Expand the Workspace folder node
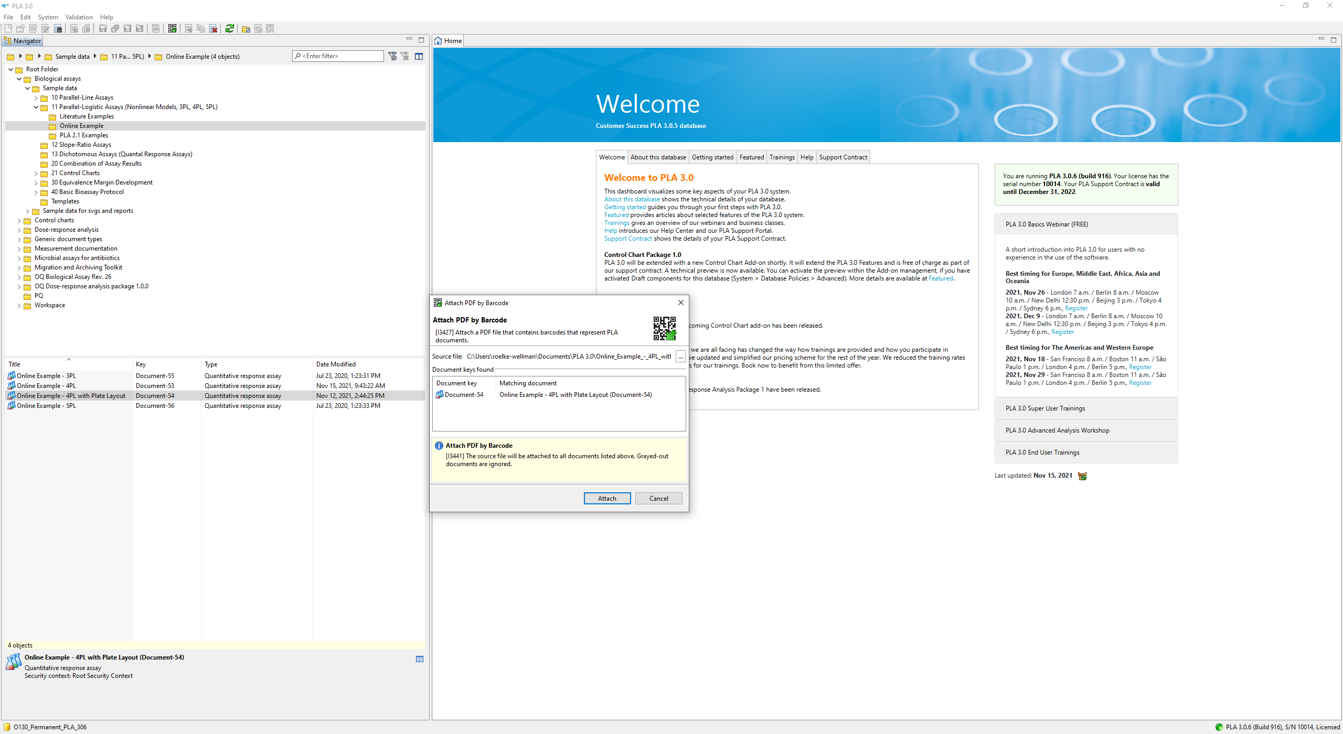Viewport: 1343px width, 734px height. pyautogui.click(x=19, y=305)
